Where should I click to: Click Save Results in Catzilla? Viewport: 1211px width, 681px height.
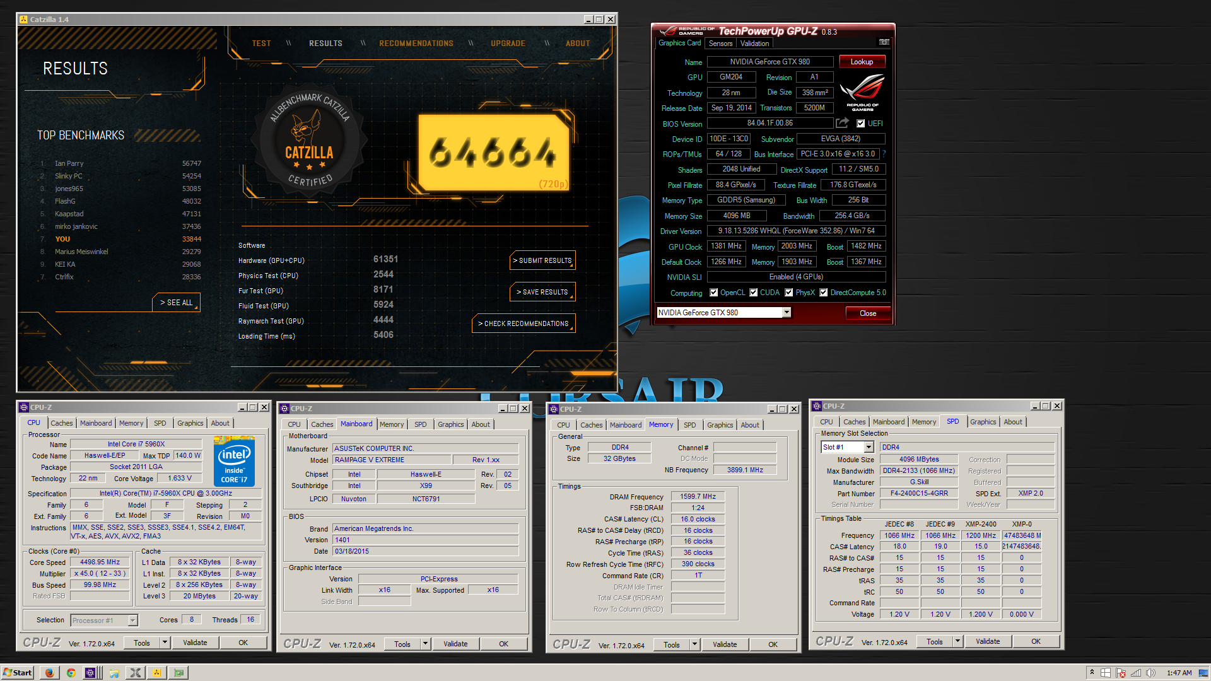(542, 292)
